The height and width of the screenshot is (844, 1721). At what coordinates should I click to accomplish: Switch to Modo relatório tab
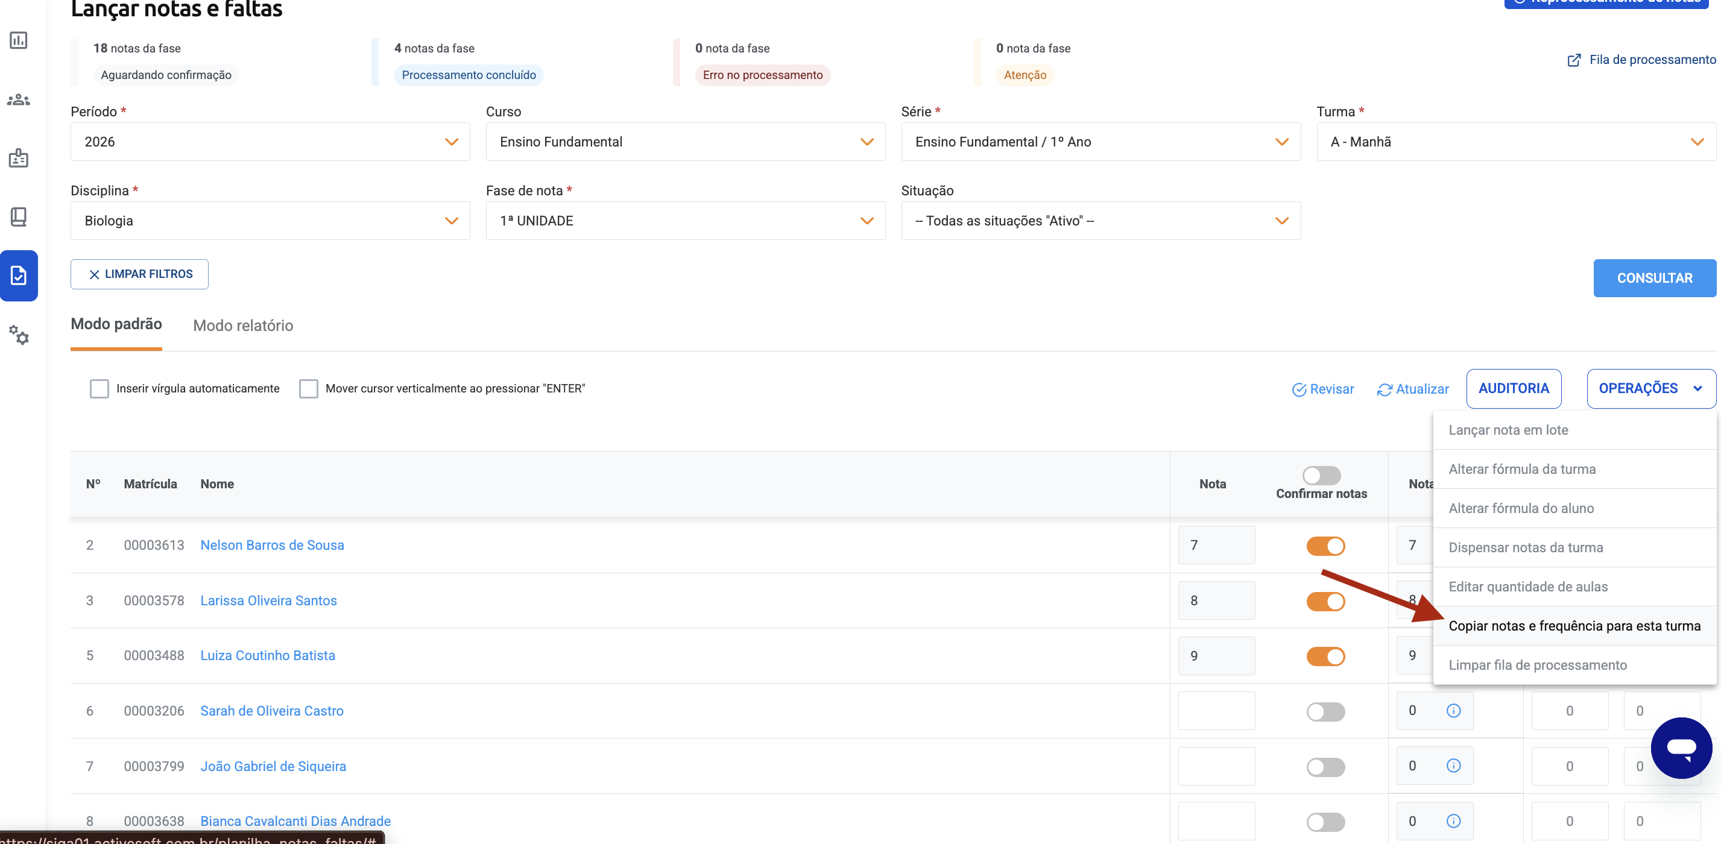[x=242, y=326]
